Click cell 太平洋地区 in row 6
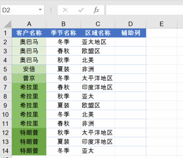 point(98,78)
